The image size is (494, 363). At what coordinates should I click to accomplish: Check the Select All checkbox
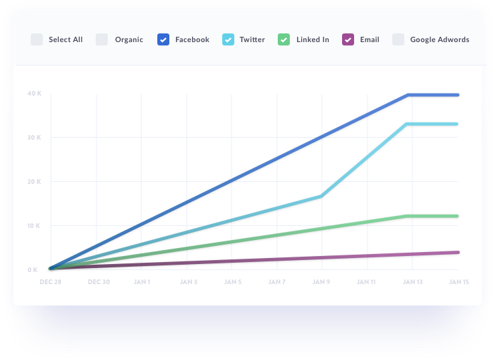37,39
